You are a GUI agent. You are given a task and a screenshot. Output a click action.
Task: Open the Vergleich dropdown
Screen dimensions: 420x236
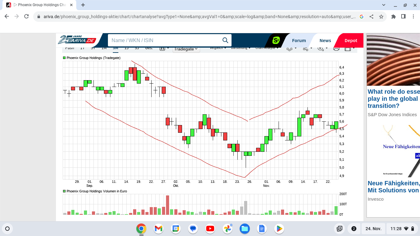[218, 48]
